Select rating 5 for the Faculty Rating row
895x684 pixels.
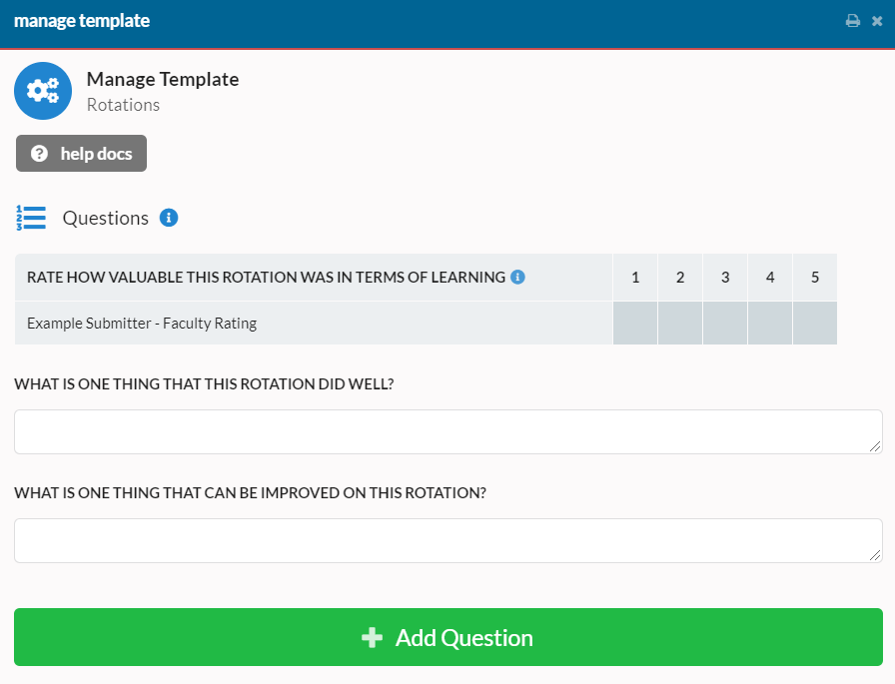pyautogui.click(x=814, y=323)
